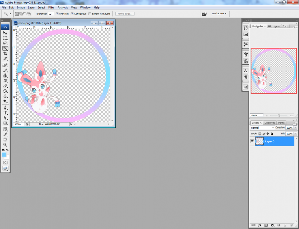Click the Tolerance input field
This screenshot has height=229, width=299.
(x=50, y=14)
